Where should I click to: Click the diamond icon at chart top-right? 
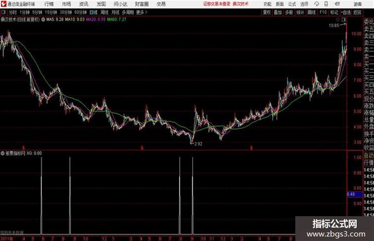pos(338,19)
